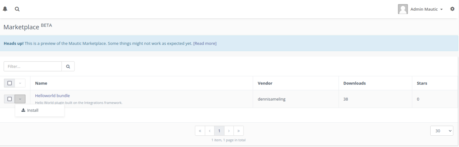Click the next page arrow
The image size is (459, 147).
(229, 131)
